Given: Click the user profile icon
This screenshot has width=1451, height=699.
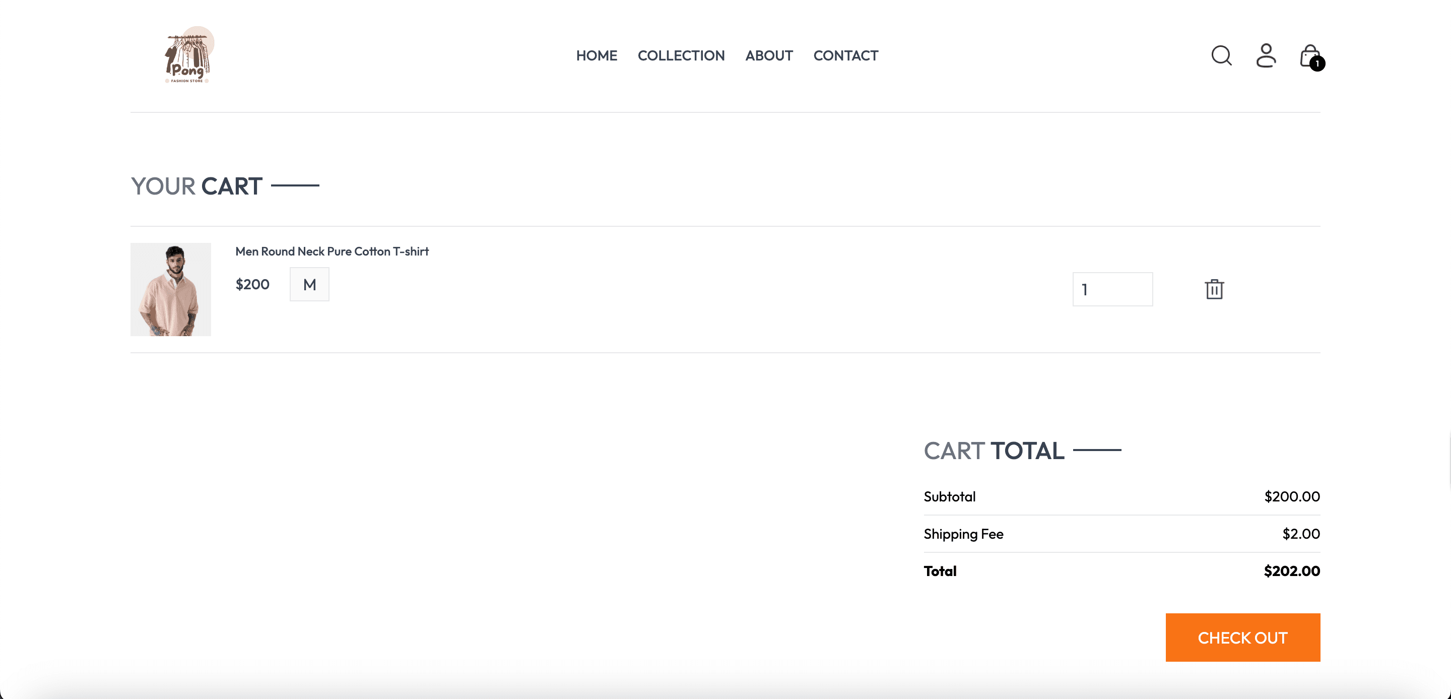Looking at the screenshot, I should (x=1266, y=55).
